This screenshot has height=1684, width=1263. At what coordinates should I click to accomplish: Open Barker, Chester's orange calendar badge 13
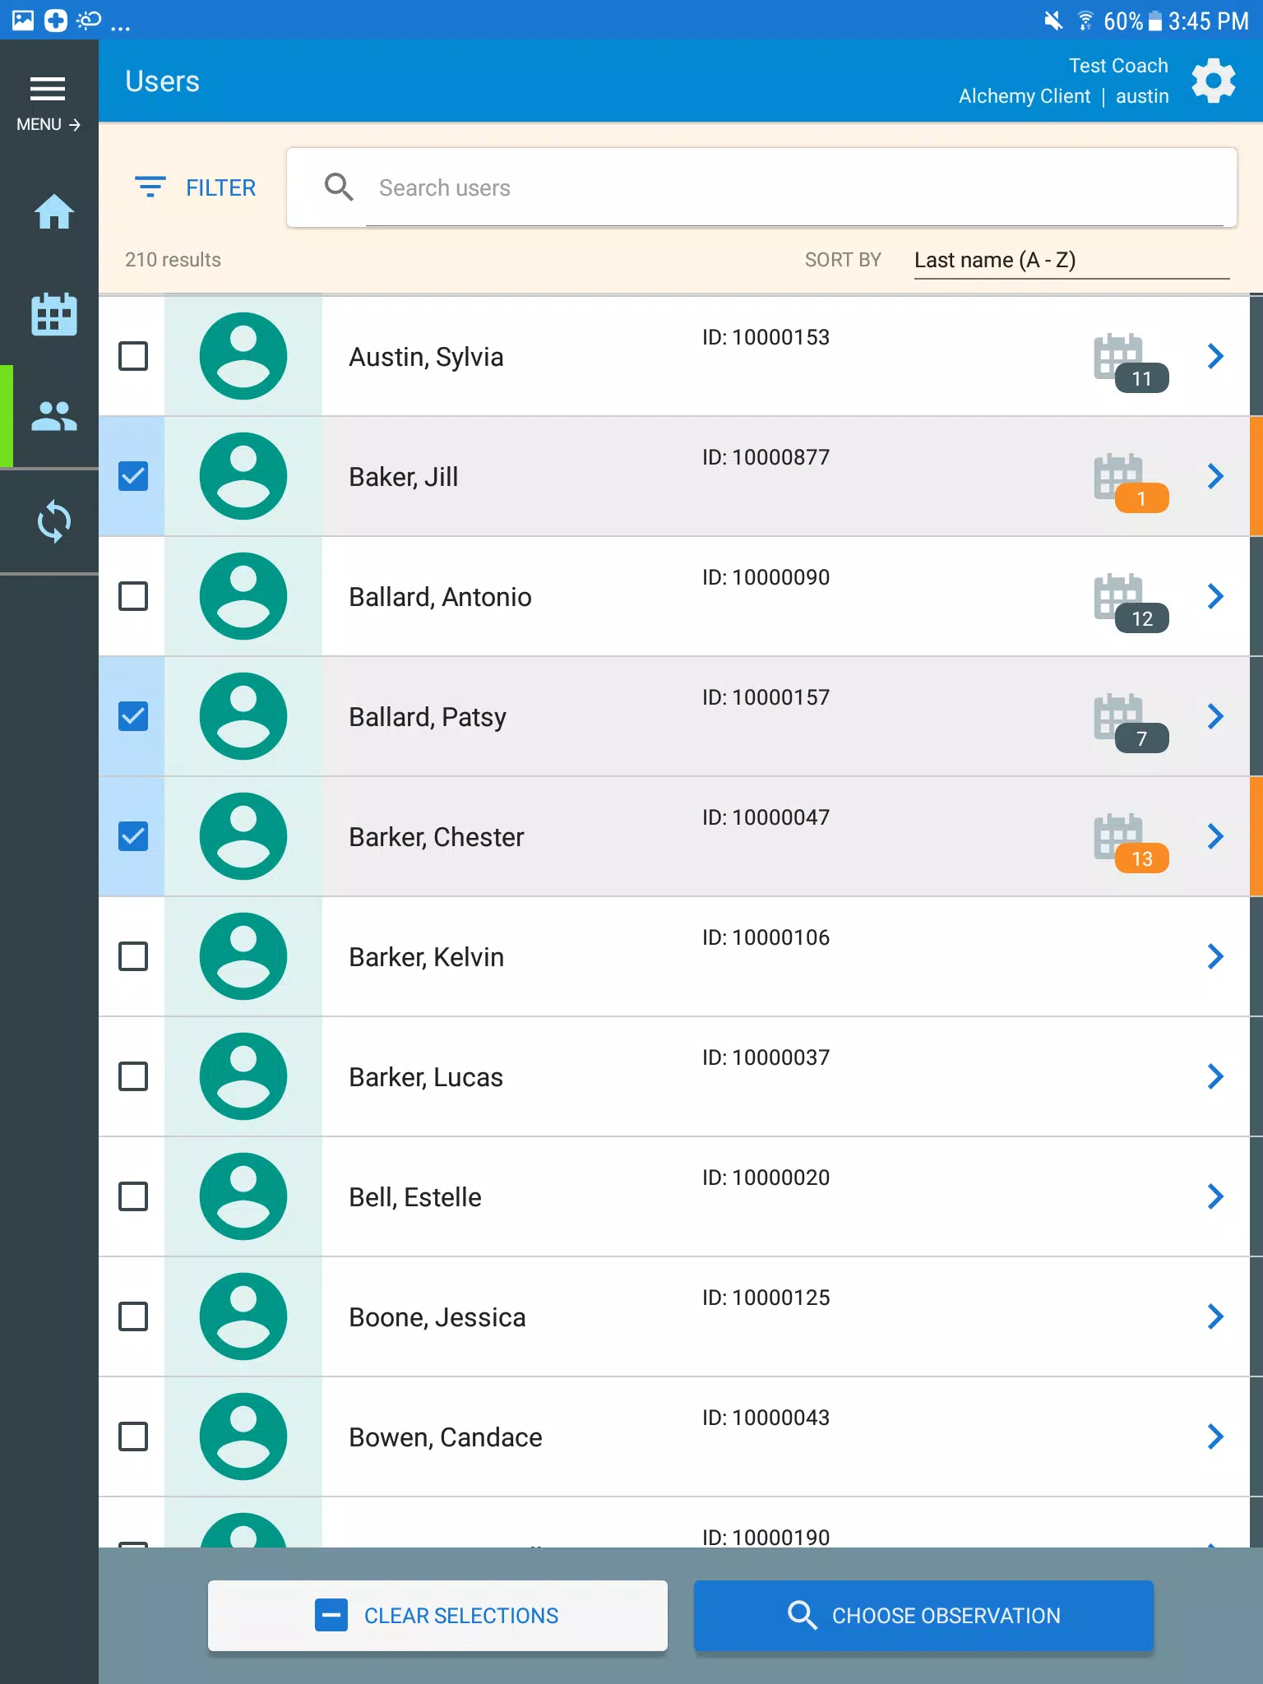coord(1131,843)
